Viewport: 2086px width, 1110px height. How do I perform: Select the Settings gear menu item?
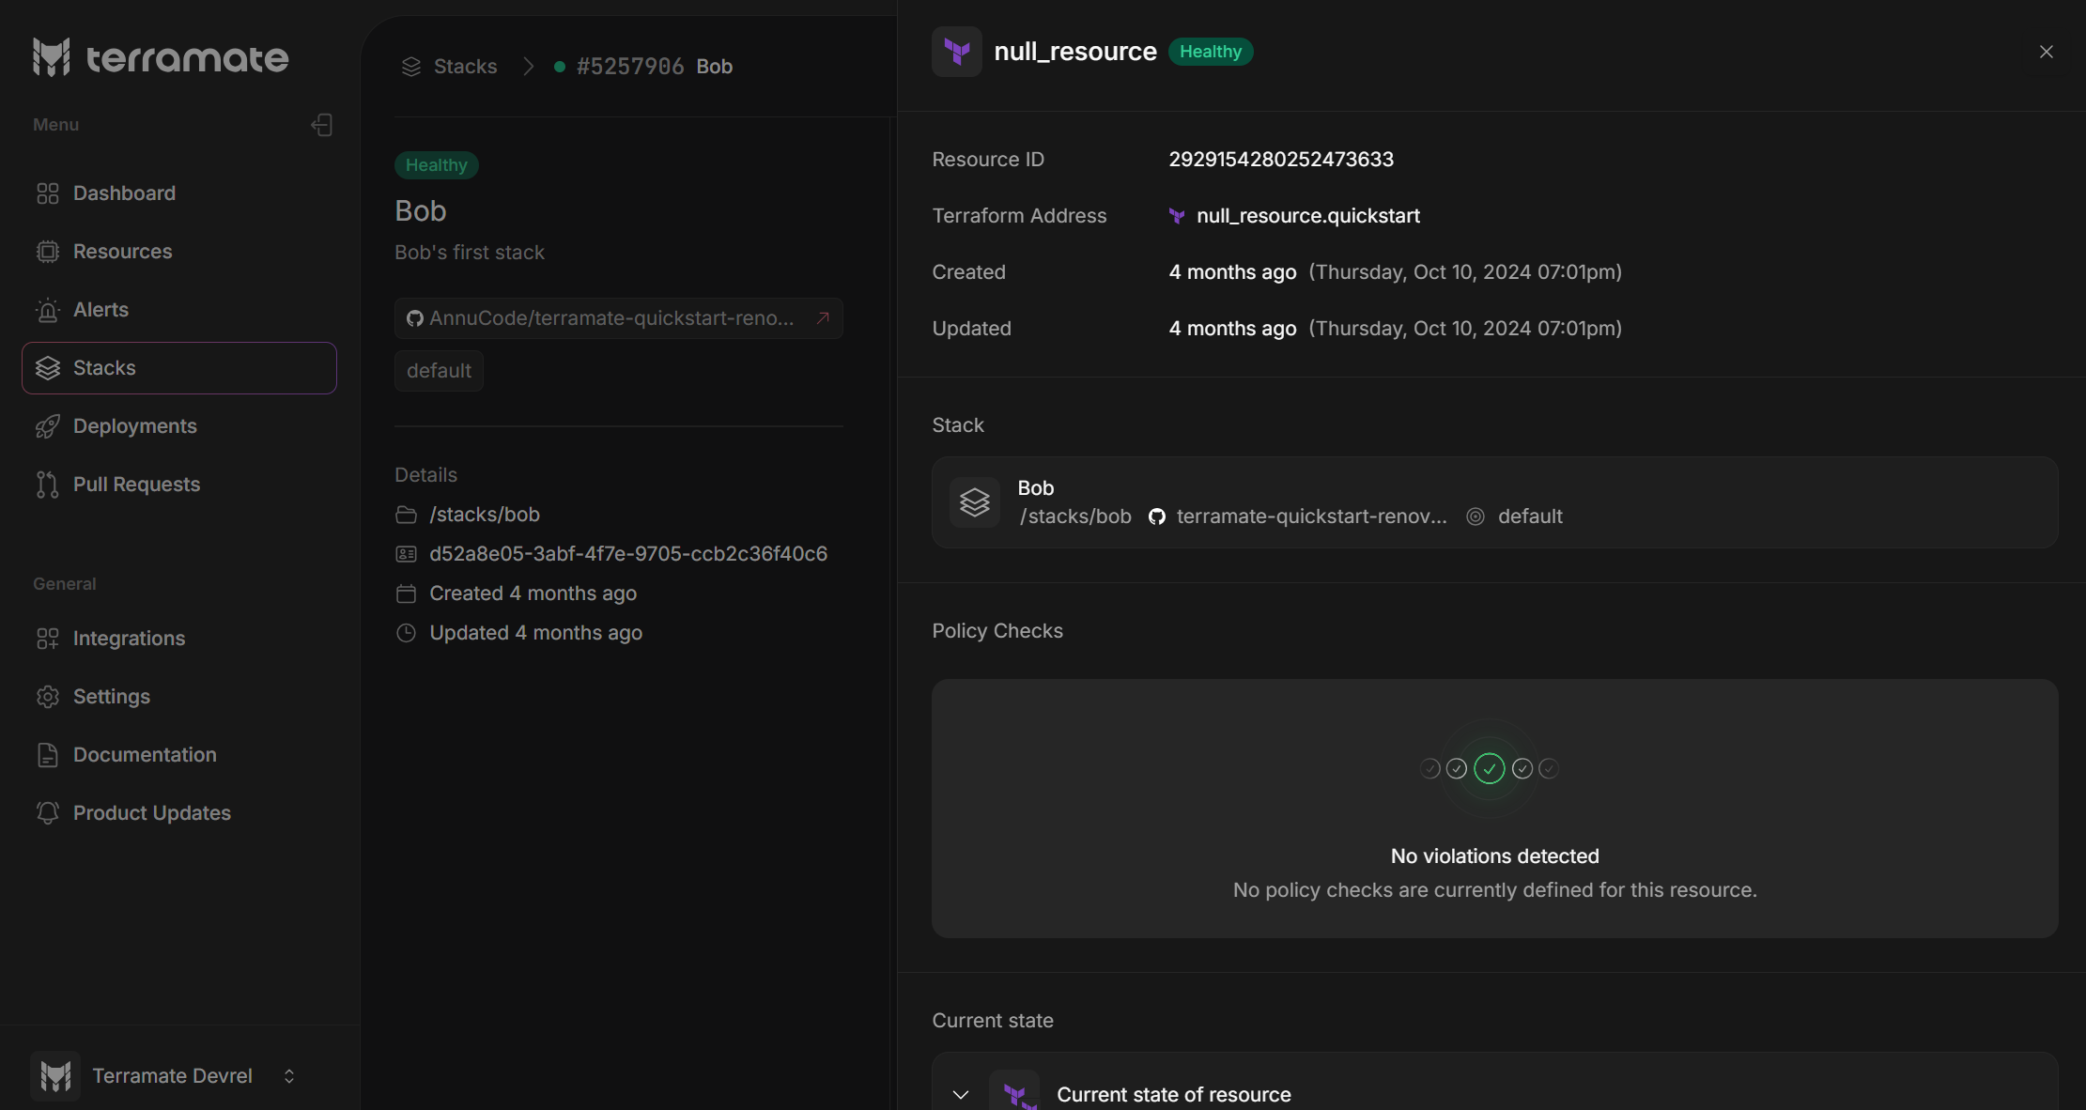coord(111,697)
